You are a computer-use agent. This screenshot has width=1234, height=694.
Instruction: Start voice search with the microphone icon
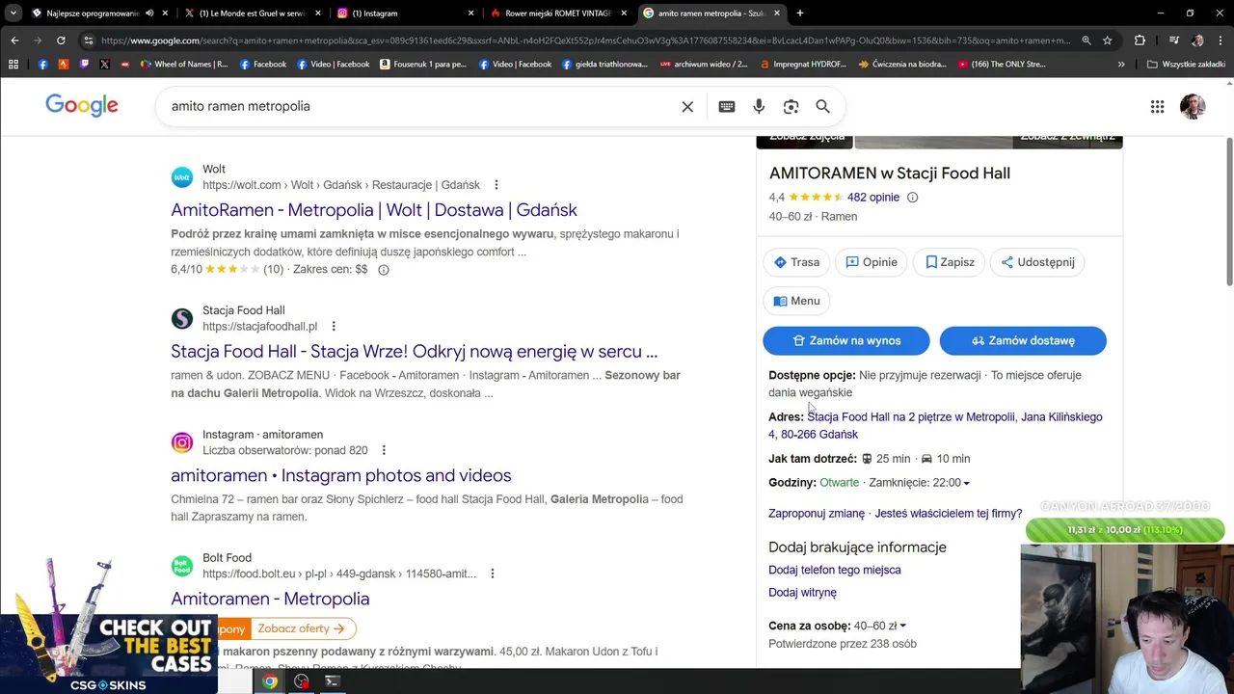click(x=759, y=106)
